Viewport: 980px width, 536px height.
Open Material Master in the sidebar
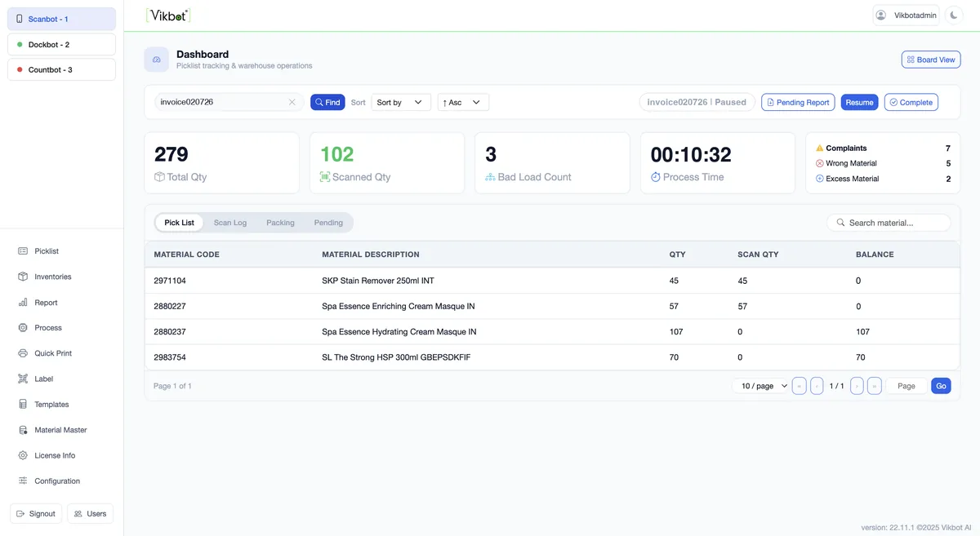pos(60,430)
